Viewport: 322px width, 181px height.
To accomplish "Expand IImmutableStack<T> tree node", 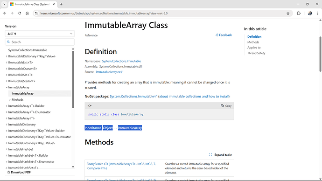I will click(7, 81).
